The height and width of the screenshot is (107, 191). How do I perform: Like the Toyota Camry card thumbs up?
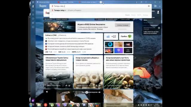[66, 86]
